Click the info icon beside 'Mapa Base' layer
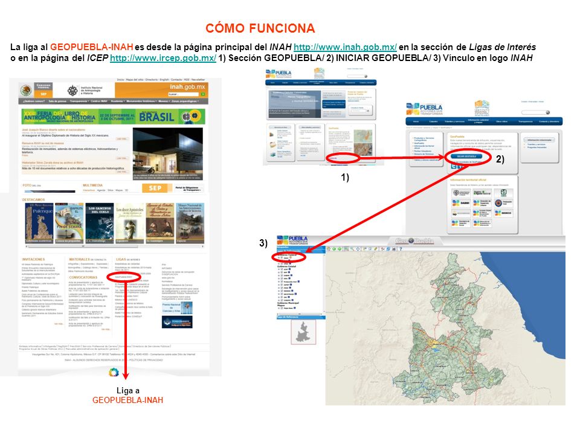Viewport: 580px width, 435px height. 294,308
